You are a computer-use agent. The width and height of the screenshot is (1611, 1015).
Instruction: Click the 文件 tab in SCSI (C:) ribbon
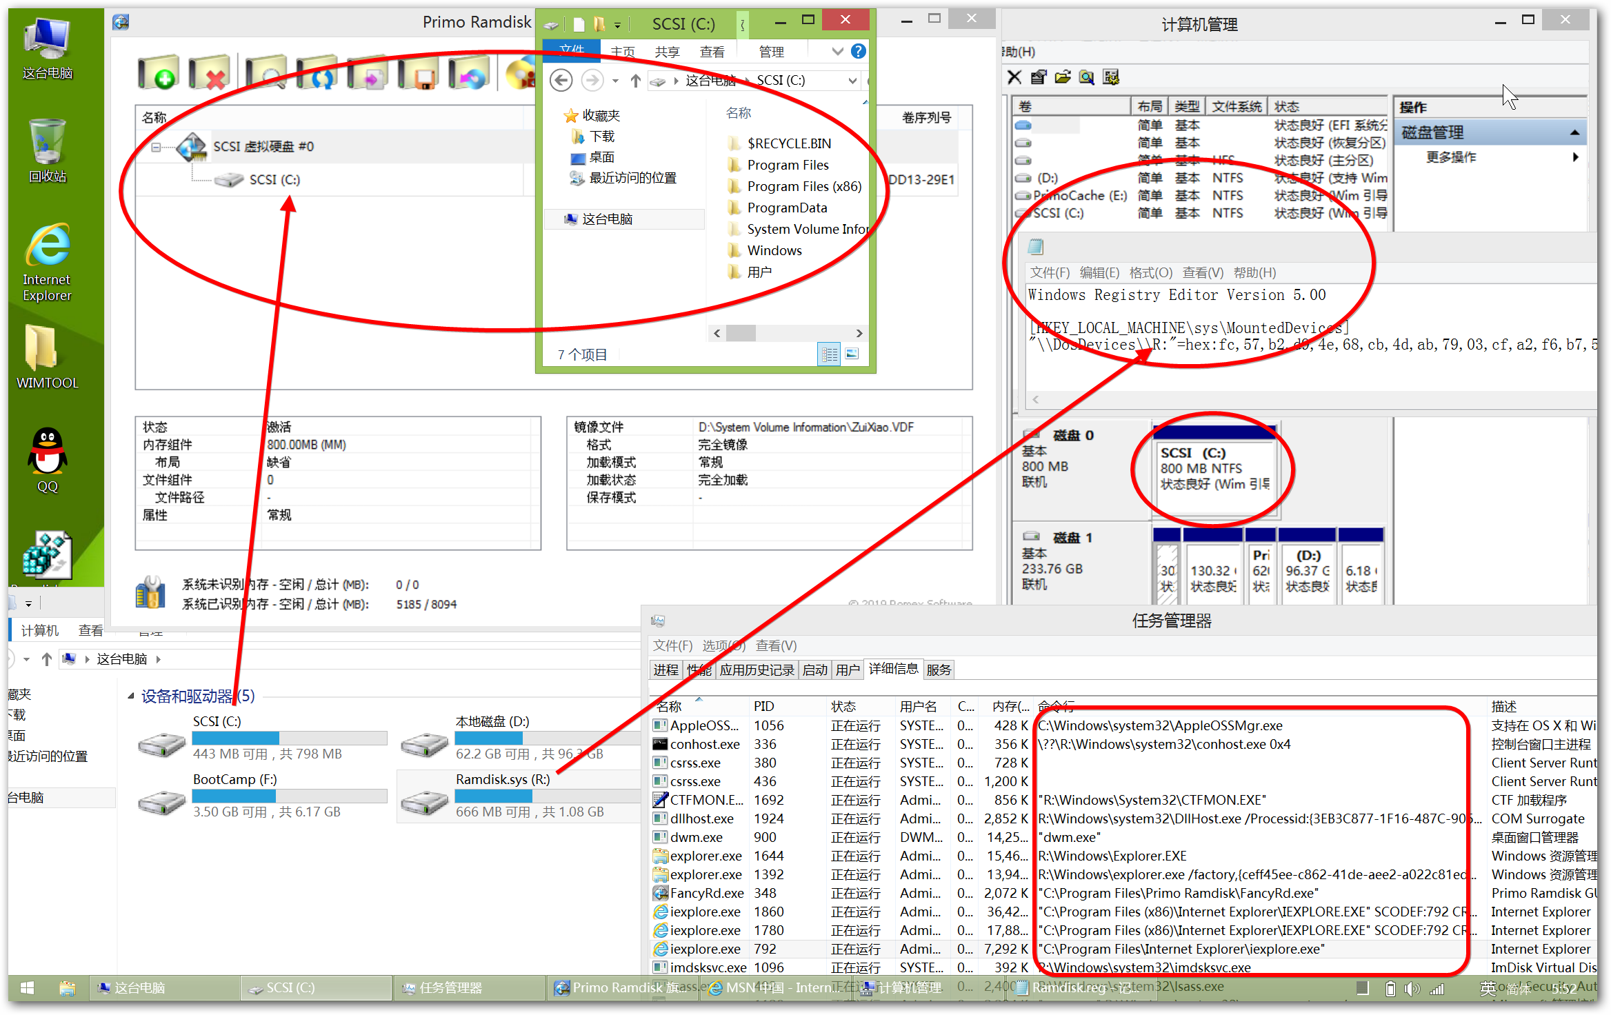click(572, 51)
